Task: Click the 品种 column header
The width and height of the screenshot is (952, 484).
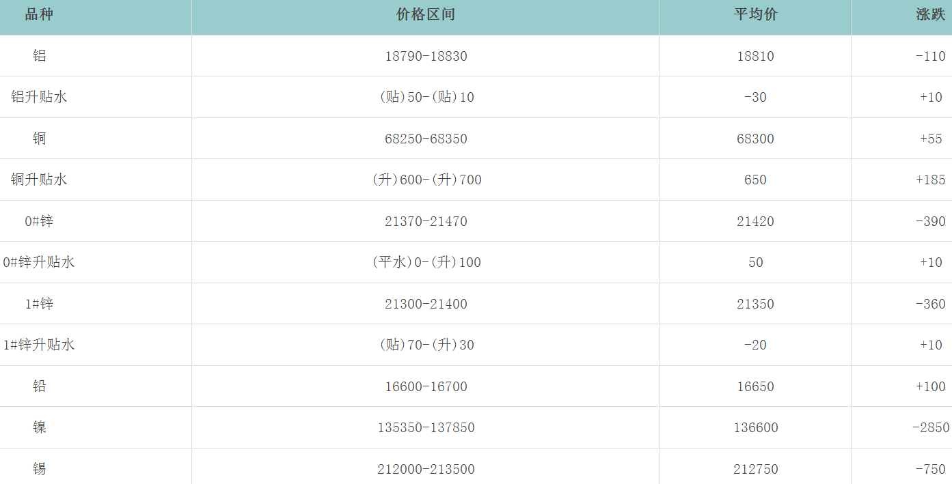Action: click(x=39, y=15)
